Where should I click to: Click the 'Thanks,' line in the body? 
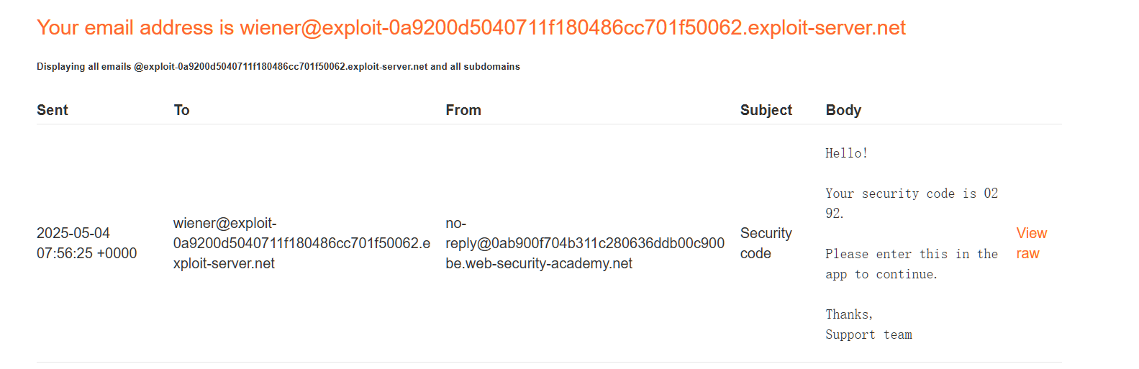pos(848,314)
